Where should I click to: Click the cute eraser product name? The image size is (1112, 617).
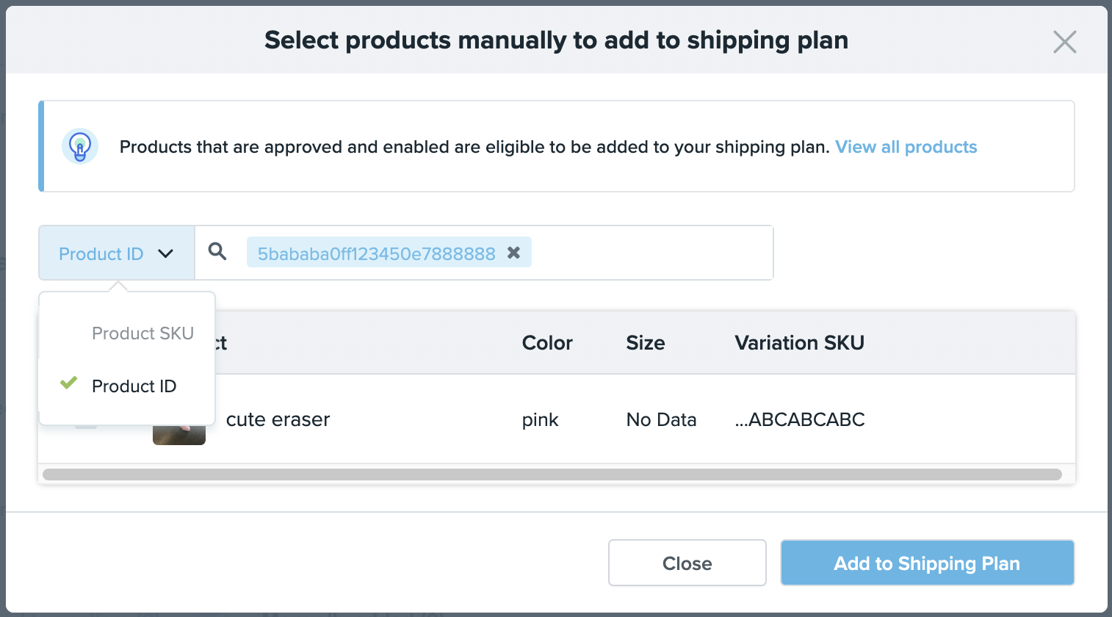coord(278,419)
